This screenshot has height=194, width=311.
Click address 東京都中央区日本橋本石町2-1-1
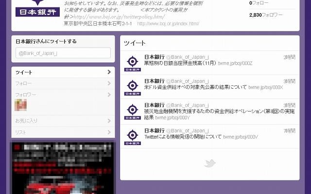(98, 24)
